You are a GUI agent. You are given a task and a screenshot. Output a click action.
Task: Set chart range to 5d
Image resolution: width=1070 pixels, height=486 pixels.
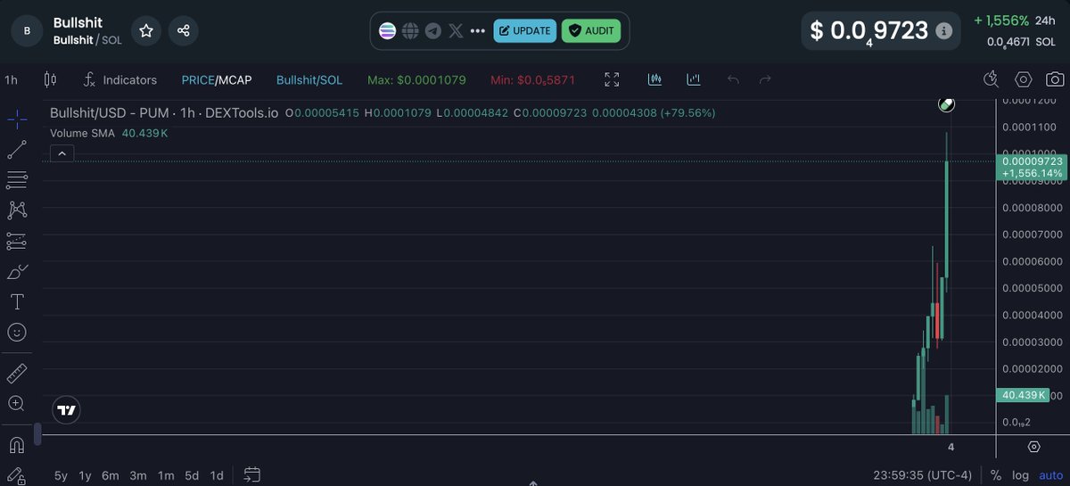192,475
